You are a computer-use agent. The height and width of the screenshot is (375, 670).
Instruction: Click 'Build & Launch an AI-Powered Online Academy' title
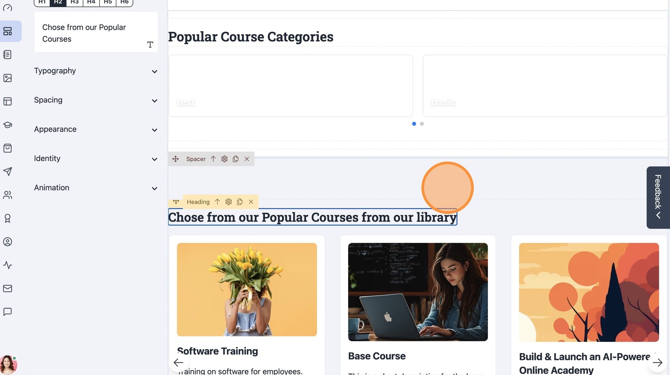tap(585, 363)
